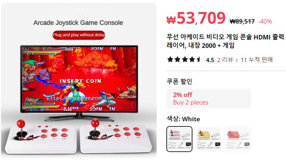Click the Arcade Joystick Game Console heading

click(x=78, y=23)
